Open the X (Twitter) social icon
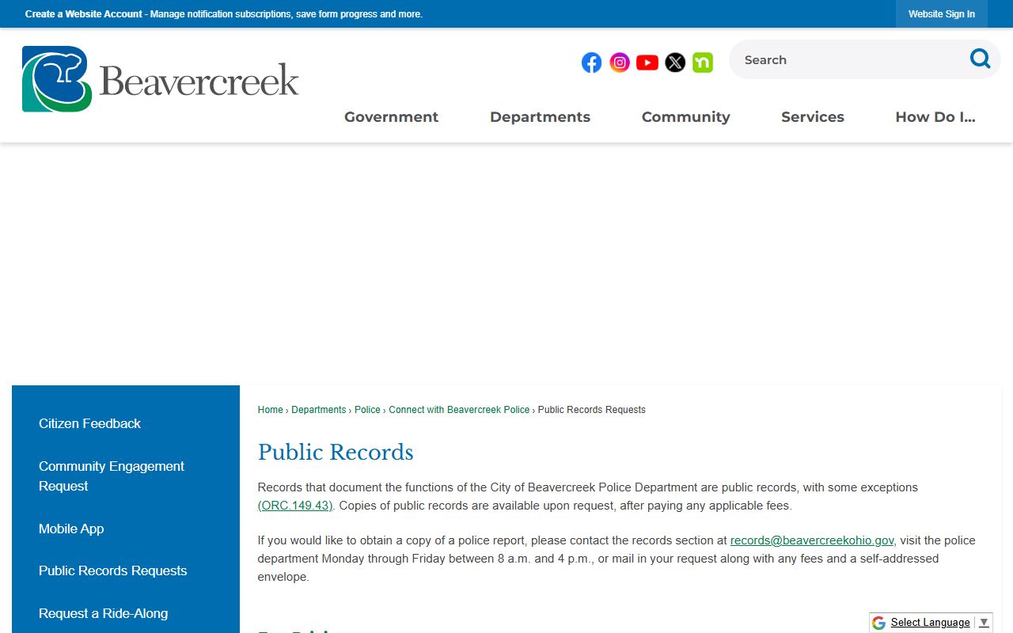This screenshot has width=1013, height=633. coord(675,63)
